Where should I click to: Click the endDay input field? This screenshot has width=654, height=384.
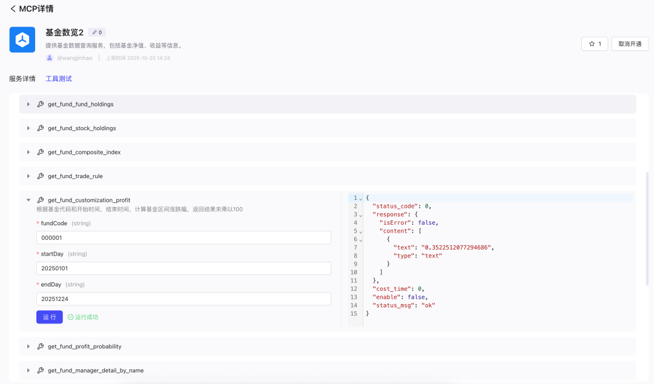tap(183, 299)
